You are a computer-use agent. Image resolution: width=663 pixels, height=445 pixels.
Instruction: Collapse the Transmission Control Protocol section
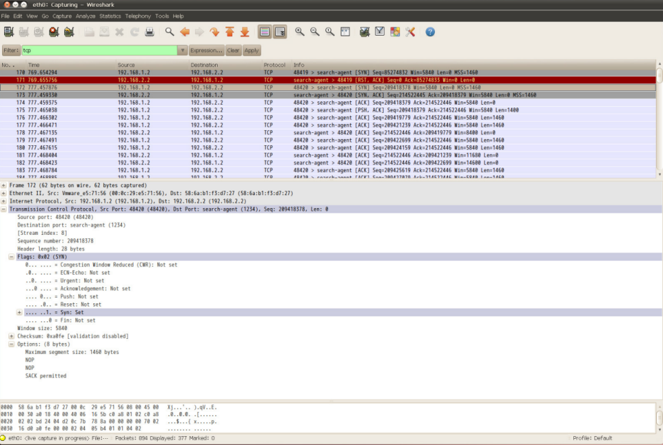coord(4,209)
